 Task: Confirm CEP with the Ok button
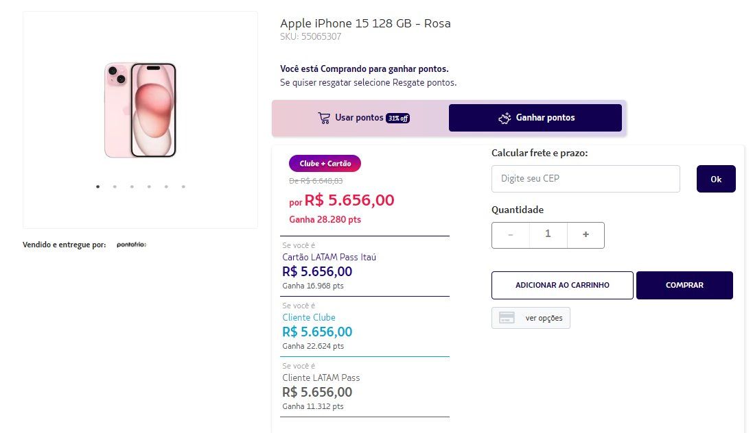[x=715, y=179]
